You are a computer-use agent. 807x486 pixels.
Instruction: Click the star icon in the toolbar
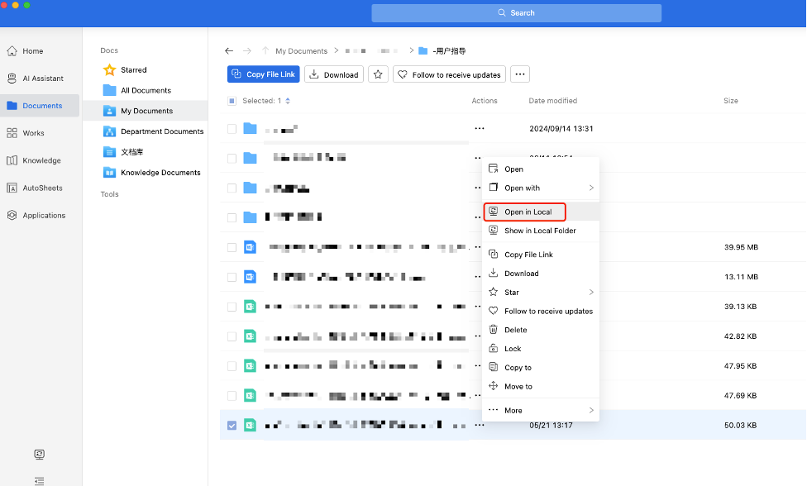378,74
